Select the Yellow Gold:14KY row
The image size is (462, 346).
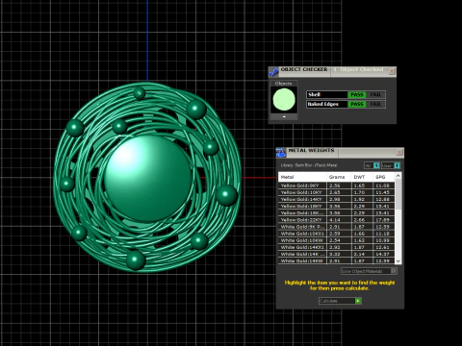coord(337,199)
